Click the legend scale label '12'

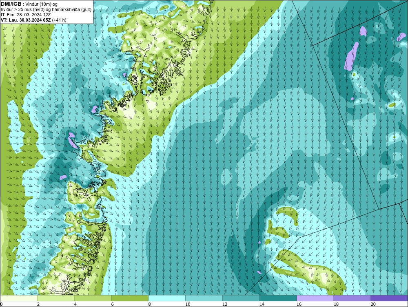point(225,304)
